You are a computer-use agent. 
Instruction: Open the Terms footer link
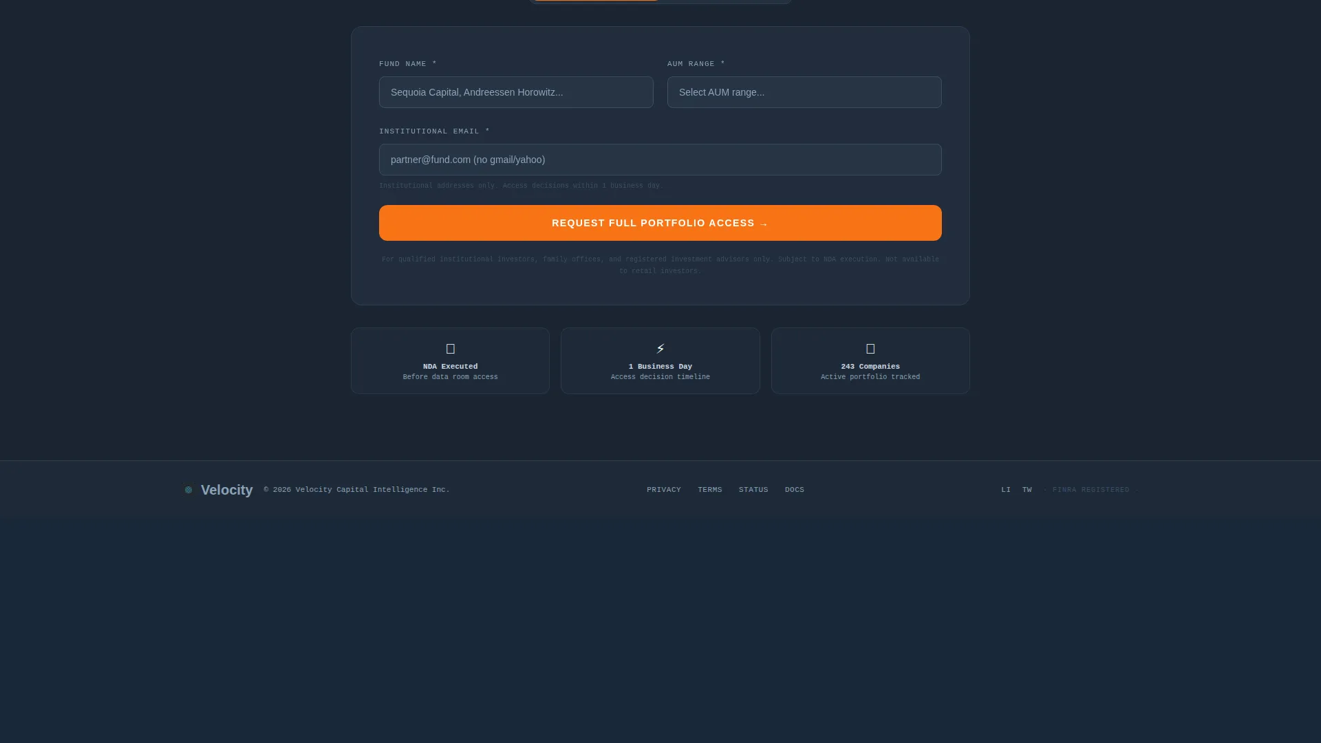click(710, 490)
